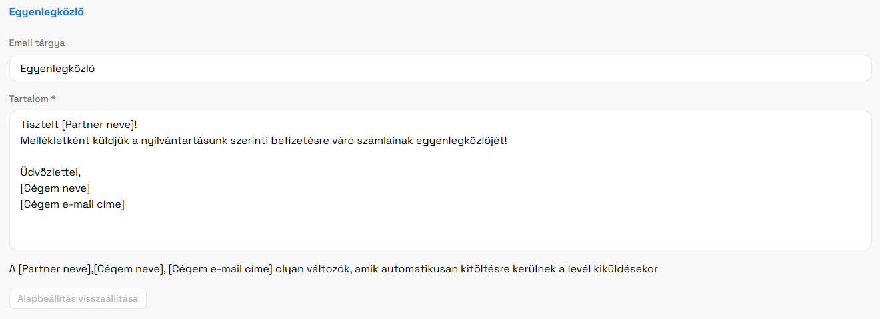Click the [Cégem neve] line in content
880x319 pixels.
point(55,188)
